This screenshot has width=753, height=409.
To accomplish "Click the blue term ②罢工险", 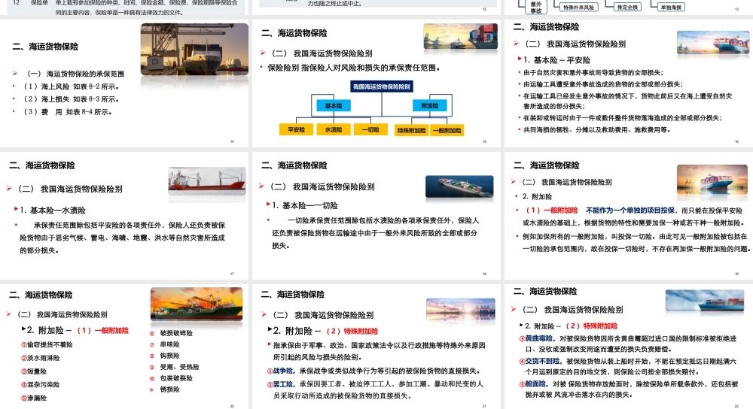I will [x=280, y=384].
